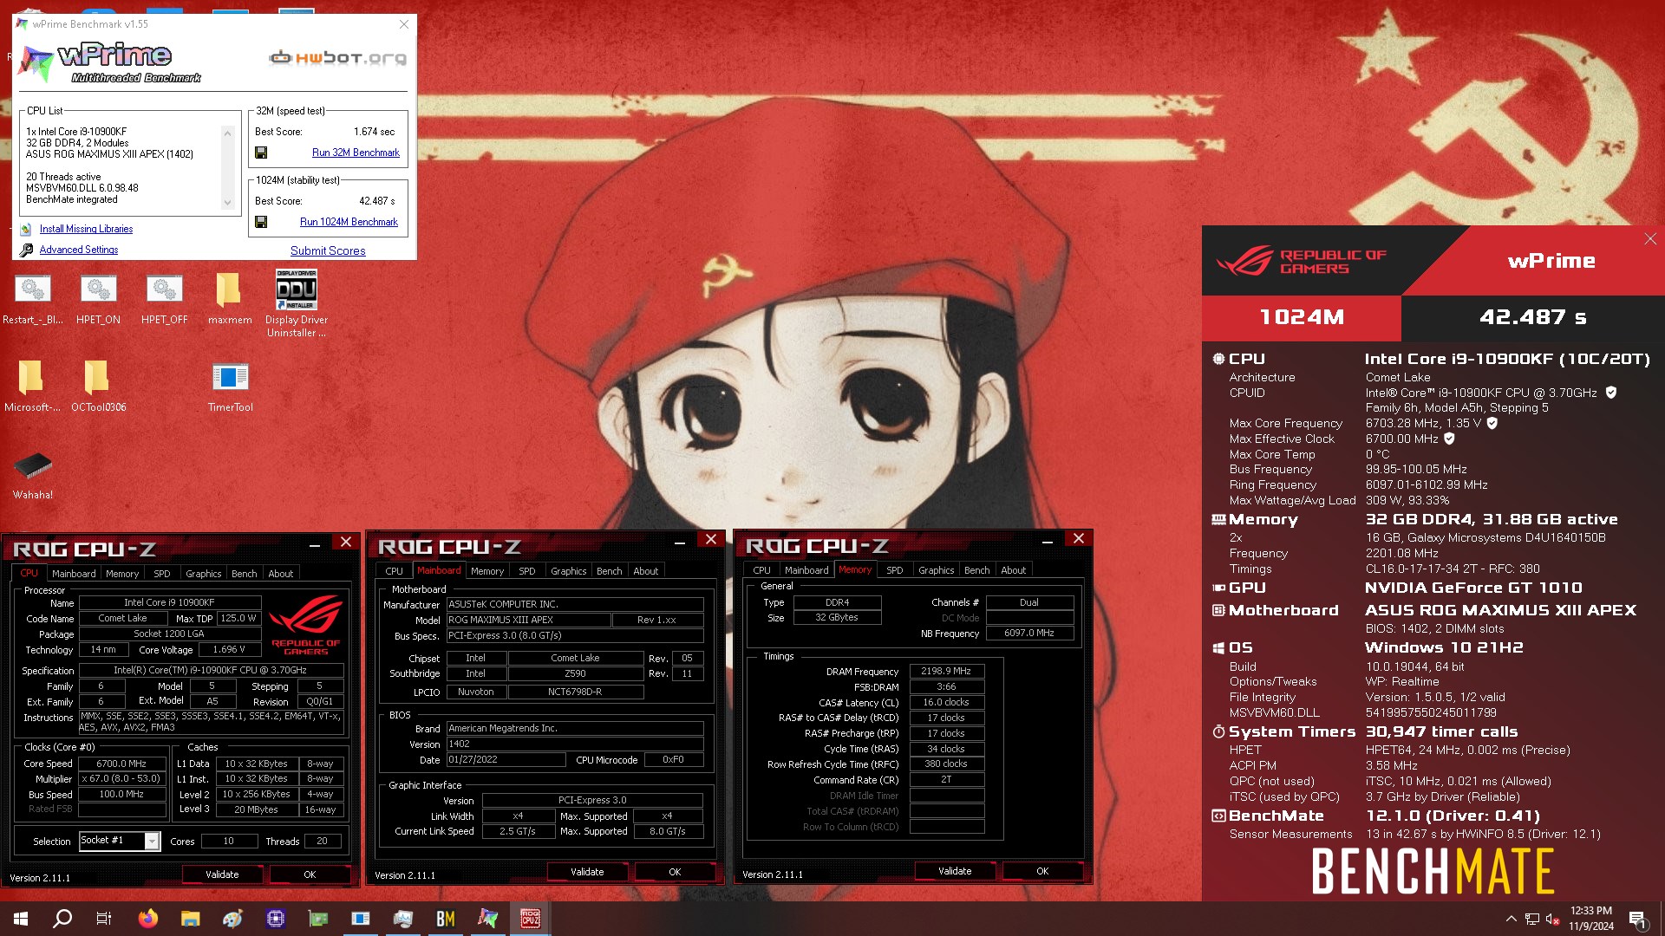Open BenchMate BM taskbar icon
The image size is (1665, 936).
click(446, 919)
